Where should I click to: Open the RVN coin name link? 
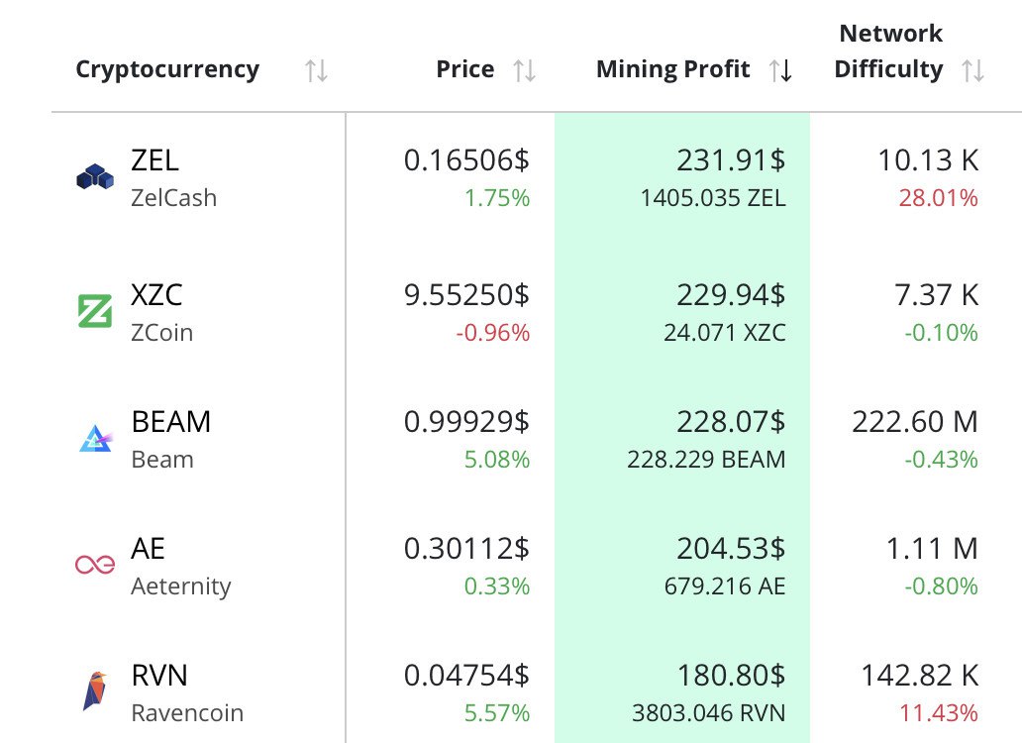coord(159,676)
